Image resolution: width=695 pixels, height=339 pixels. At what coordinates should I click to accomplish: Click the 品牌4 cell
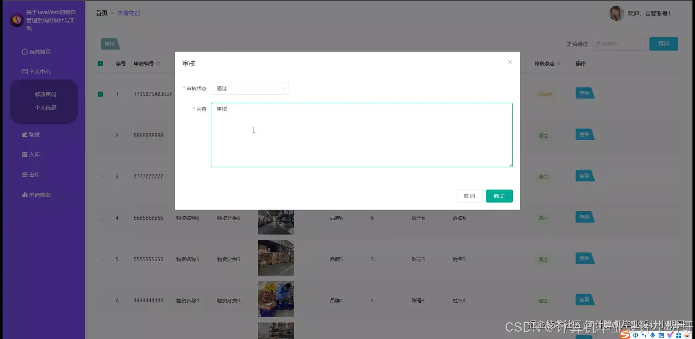coord(336,301)
